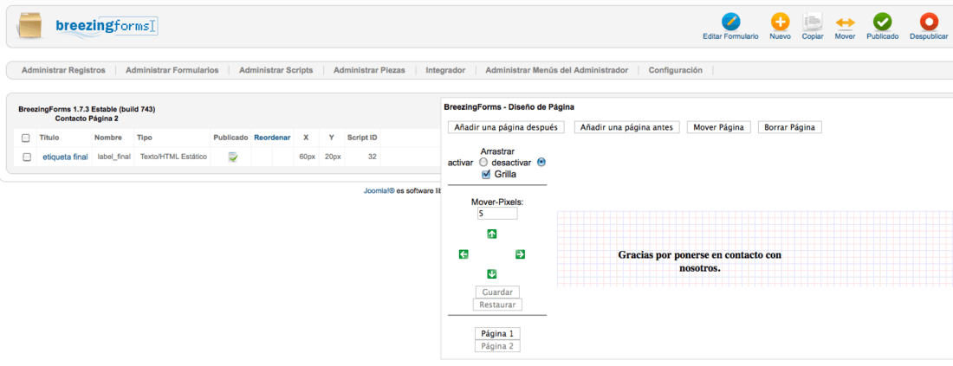Click the Borrar Página button
Screen dimensions: 953x366
click(x=790, y=127)
